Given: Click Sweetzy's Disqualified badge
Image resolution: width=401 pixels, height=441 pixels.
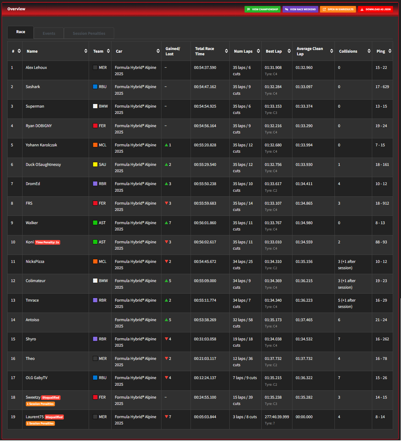Looking at the screenshot, I should 51,398.
